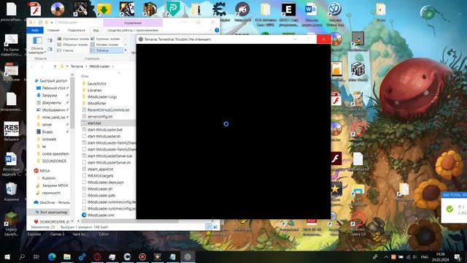Open the Recycle Bin (Корзина) desktop icon
The height and width of the screenshot is (263, 467).
pos(12,191)
